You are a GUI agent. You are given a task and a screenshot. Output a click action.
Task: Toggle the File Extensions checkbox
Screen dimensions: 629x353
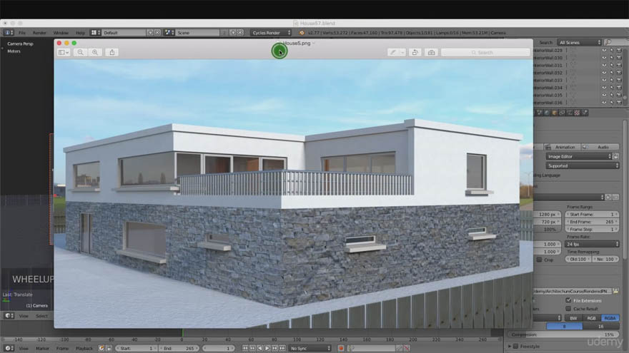pos(568,300)
